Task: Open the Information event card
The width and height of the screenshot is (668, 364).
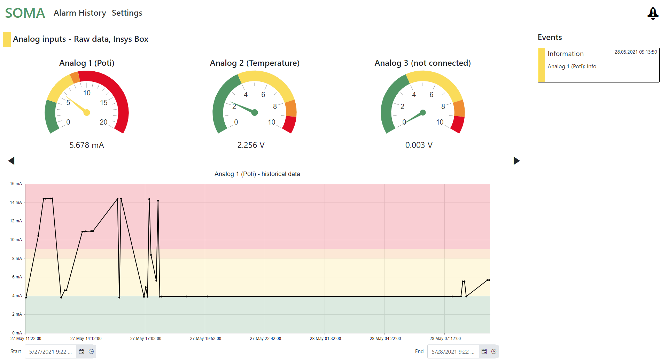Action: tap(598, 65)
